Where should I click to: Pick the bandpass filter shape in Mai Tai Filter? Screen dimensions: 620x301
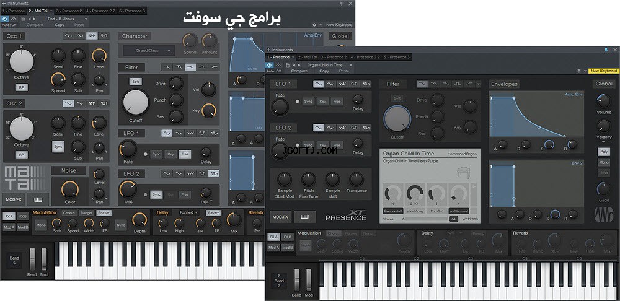click(202, 67)
